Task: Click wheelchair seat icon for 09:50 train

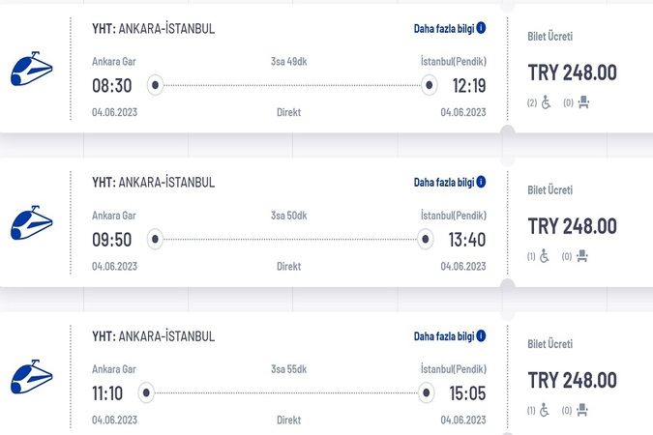Action: [545, 256]
